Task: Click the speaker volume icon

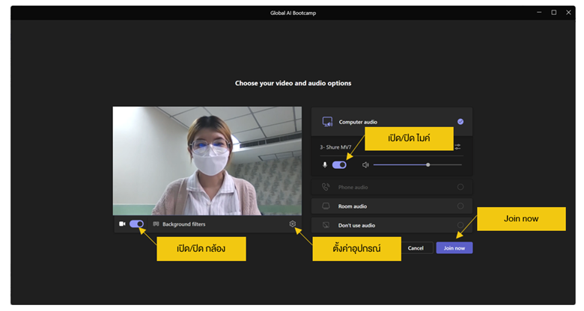Action: pyautogui.click(x=365, y=164)
